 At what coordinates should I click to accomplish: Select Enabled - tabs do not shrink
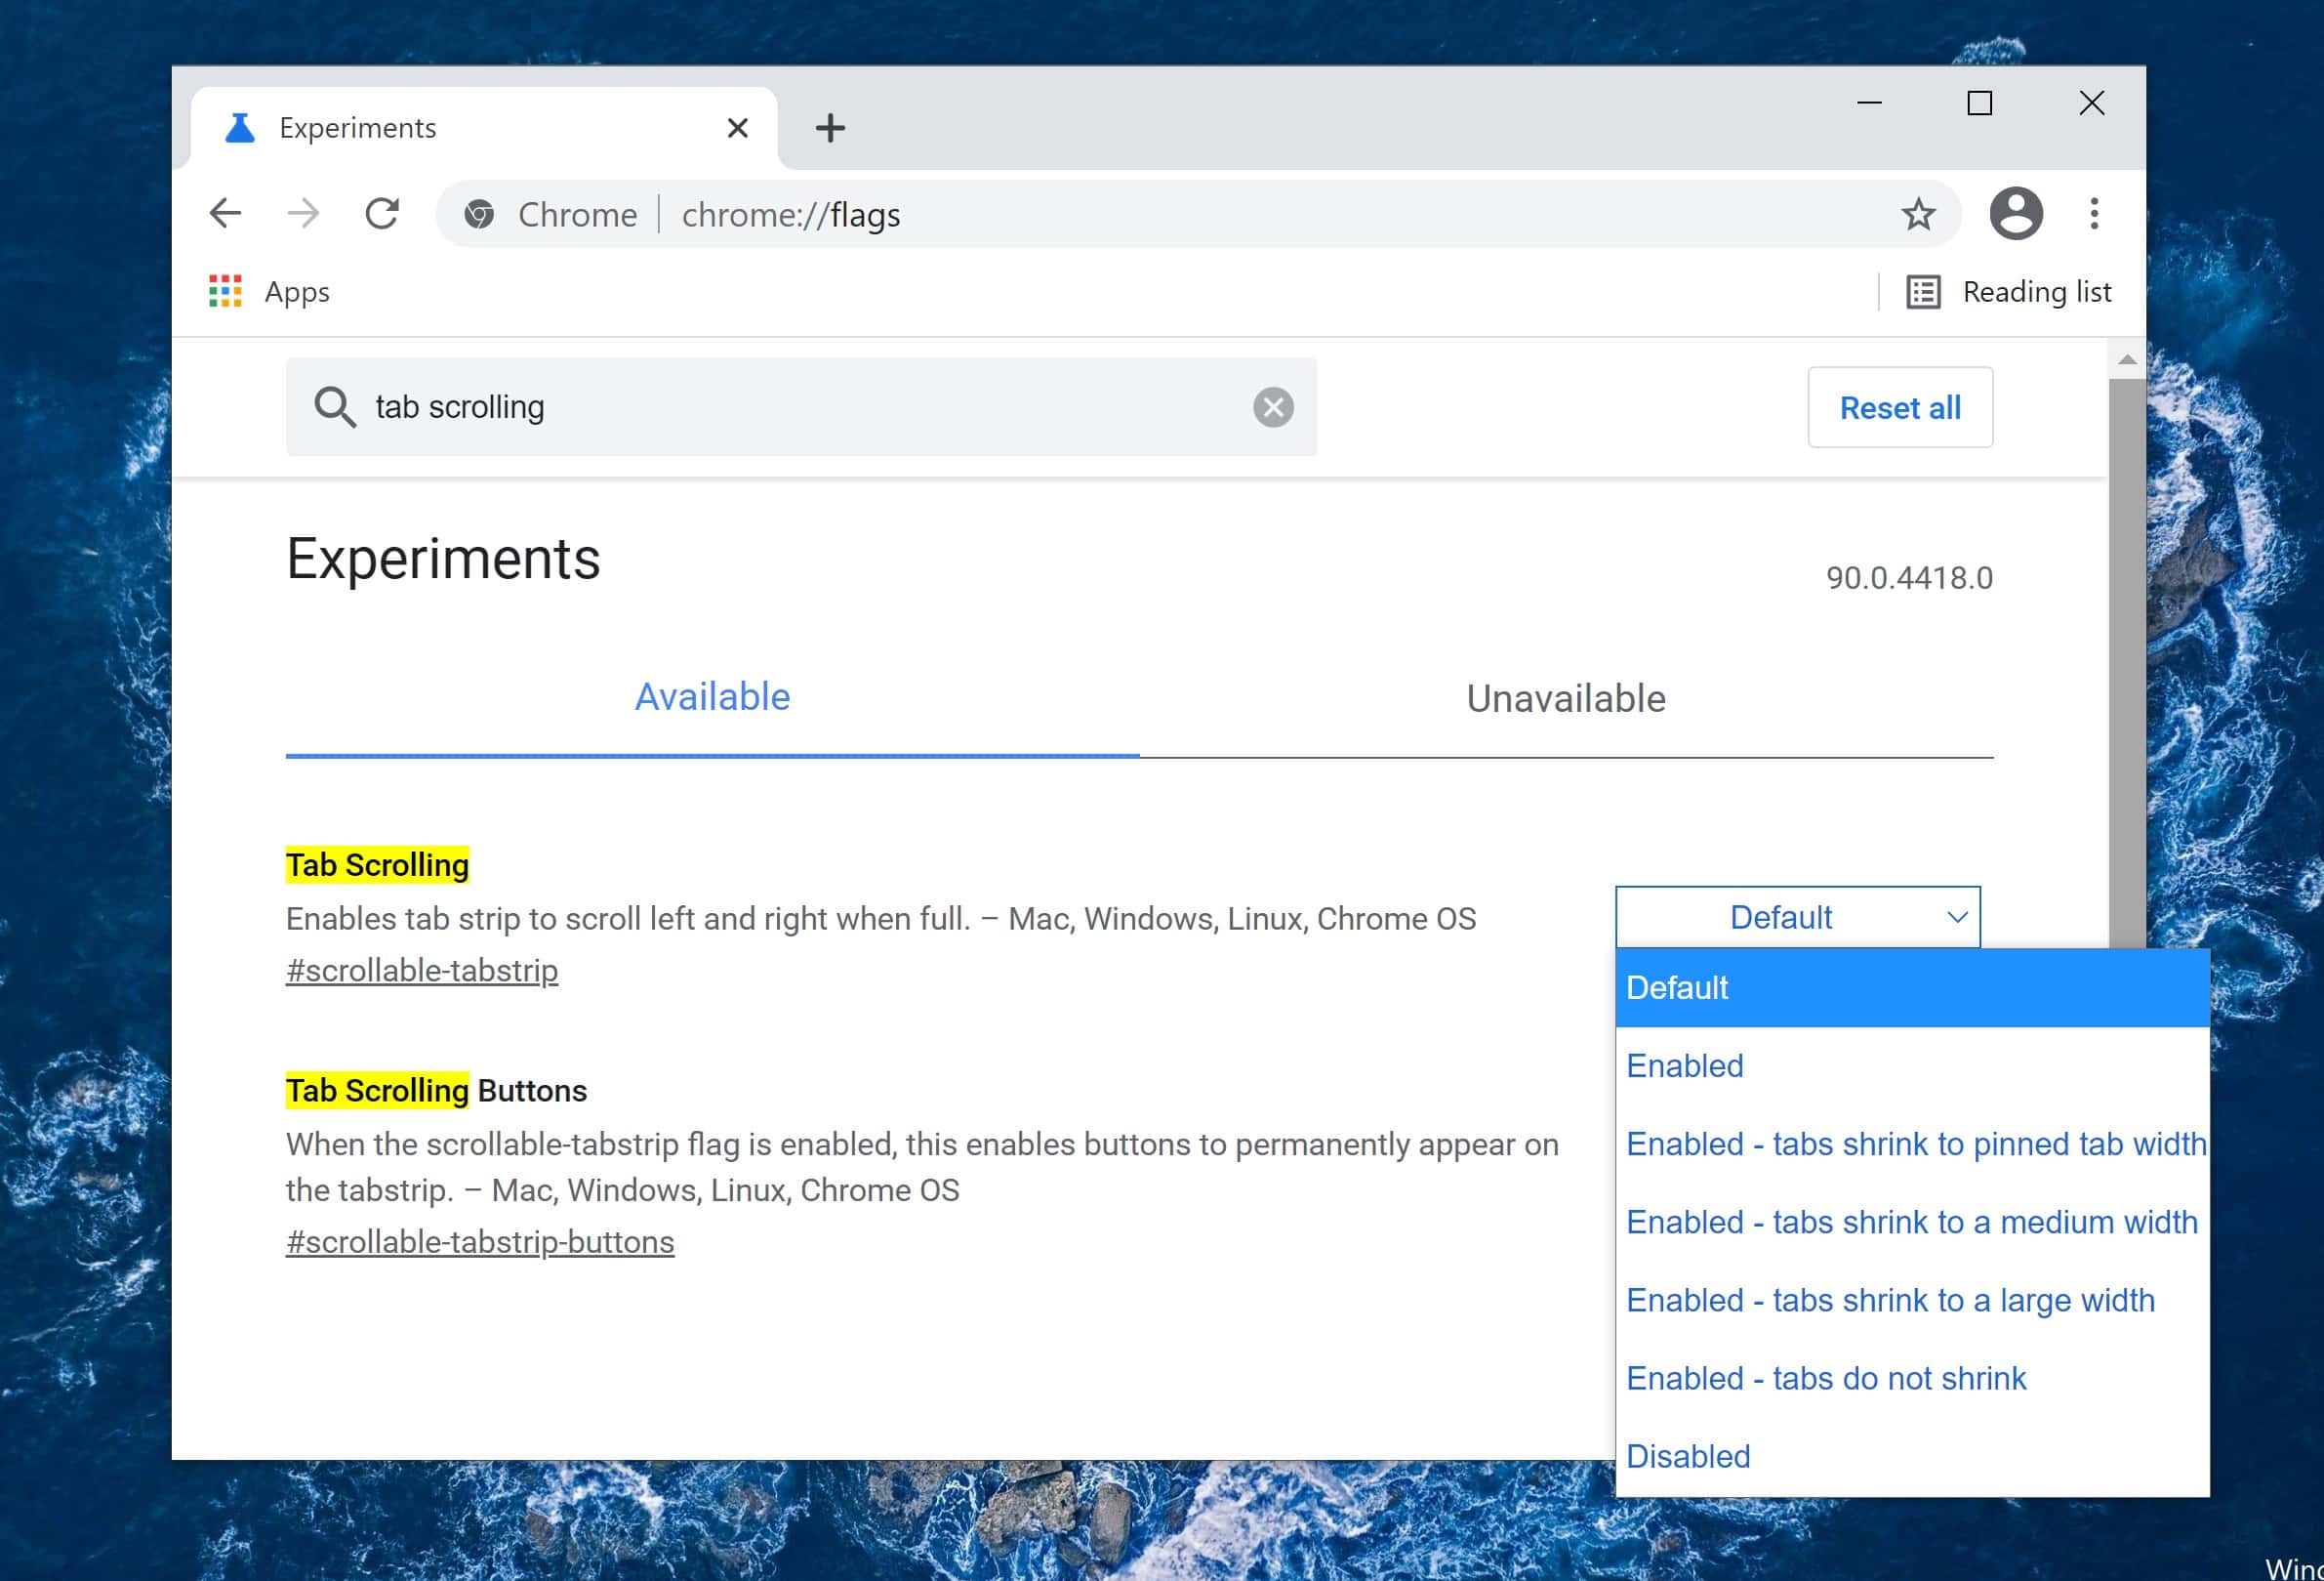[1825, 1376]
